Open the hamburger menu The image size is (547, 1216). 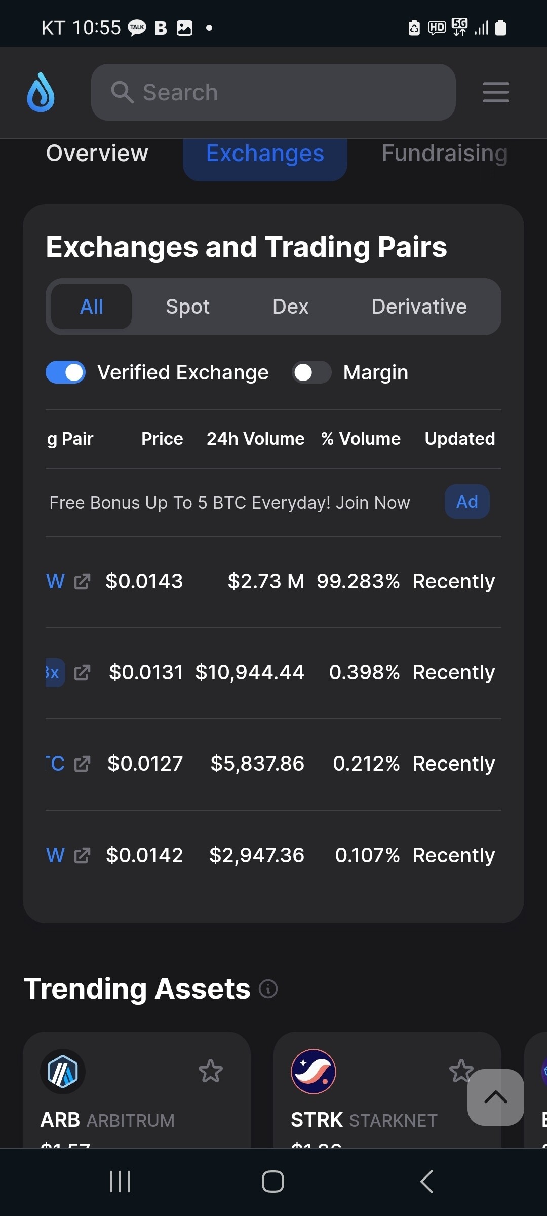coord(495,92)
